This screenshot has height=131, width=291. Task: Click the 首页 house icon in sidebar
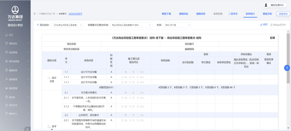coord(6,35)
